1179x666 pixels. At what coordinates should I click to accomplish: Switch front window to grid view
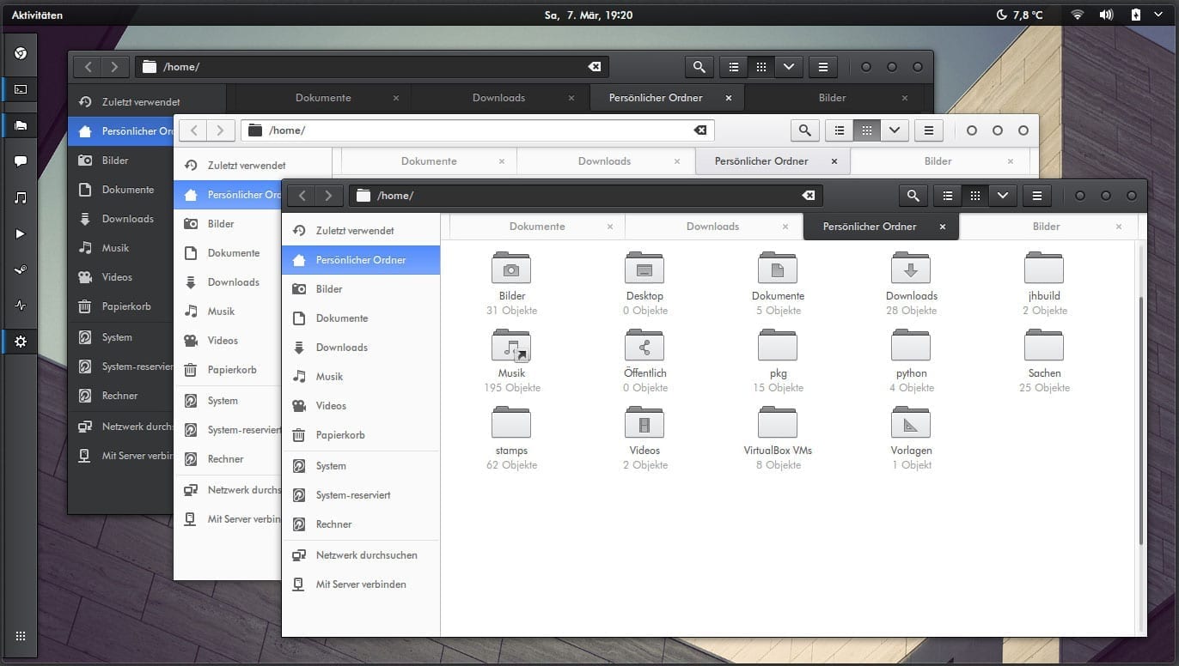point(975,196)
